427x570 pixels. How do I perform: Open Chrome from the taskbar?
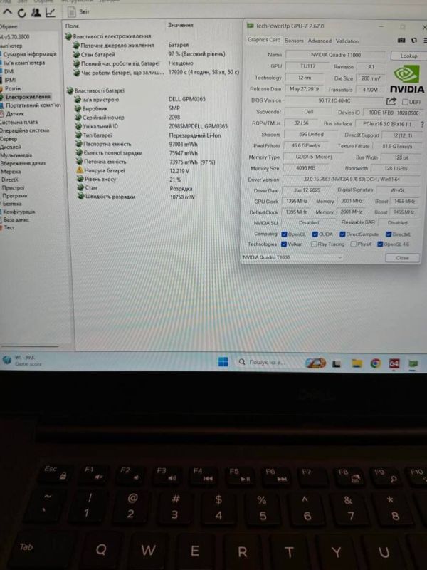click(x=375, y=363)
